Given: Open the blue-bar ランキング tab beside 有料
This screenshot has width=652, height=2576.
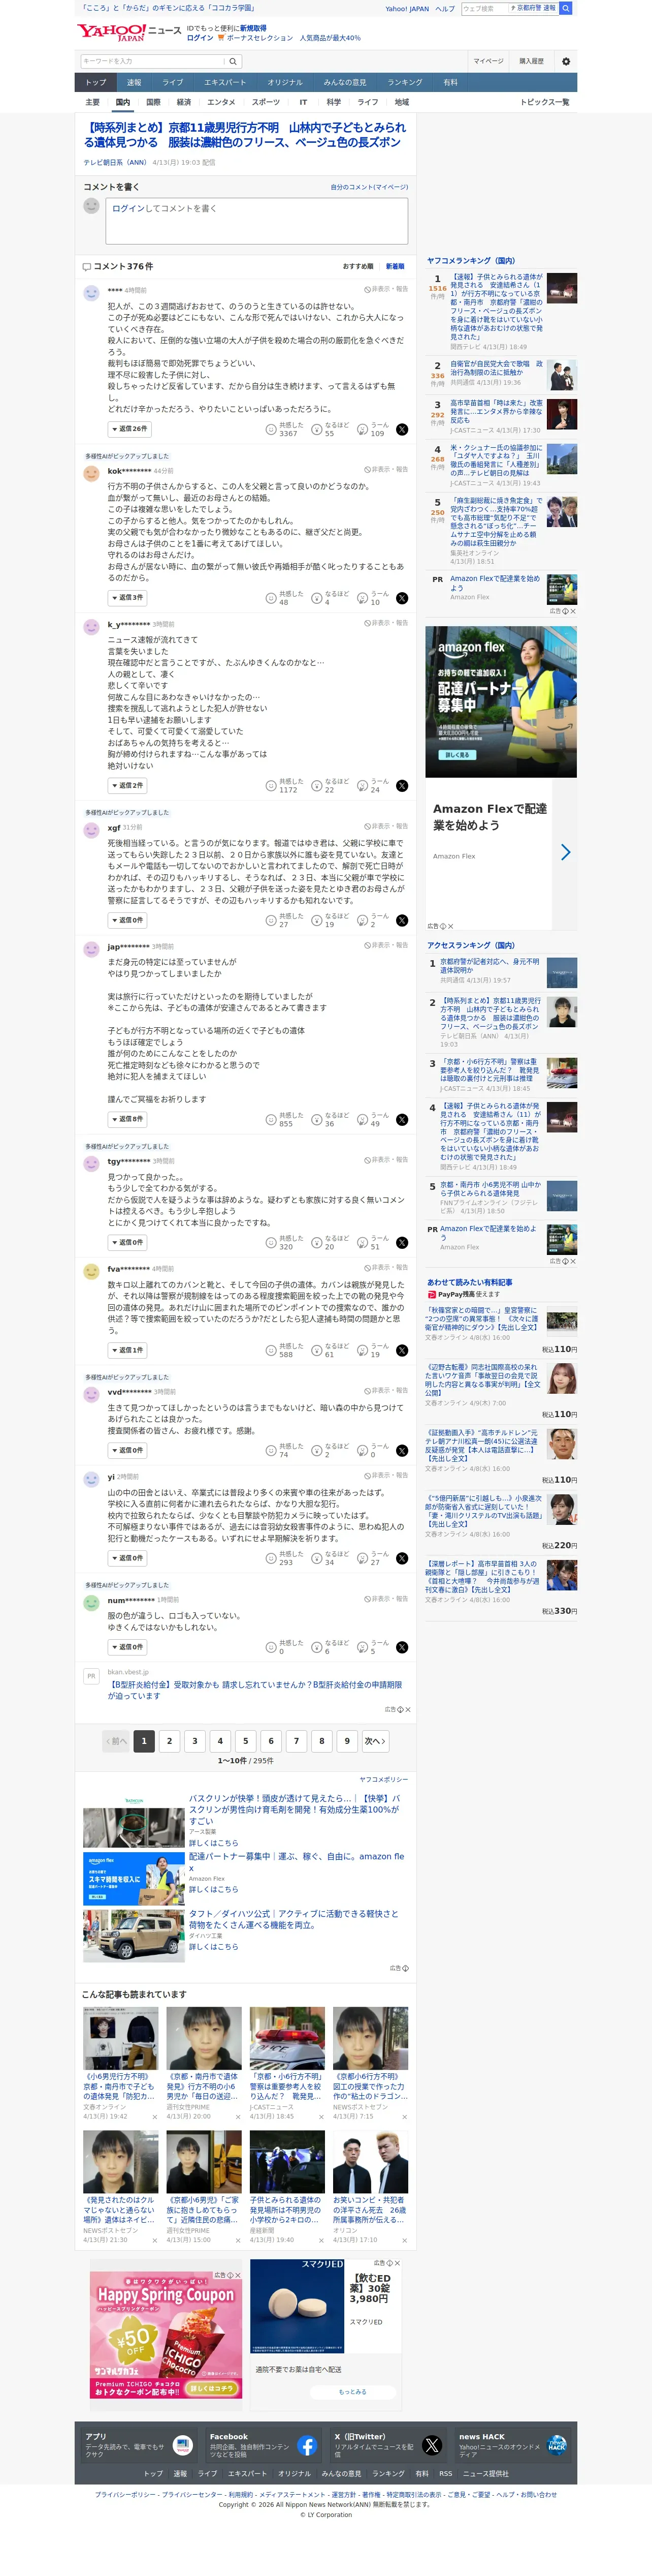Looking at the screenshot, I should coord(404,82).
